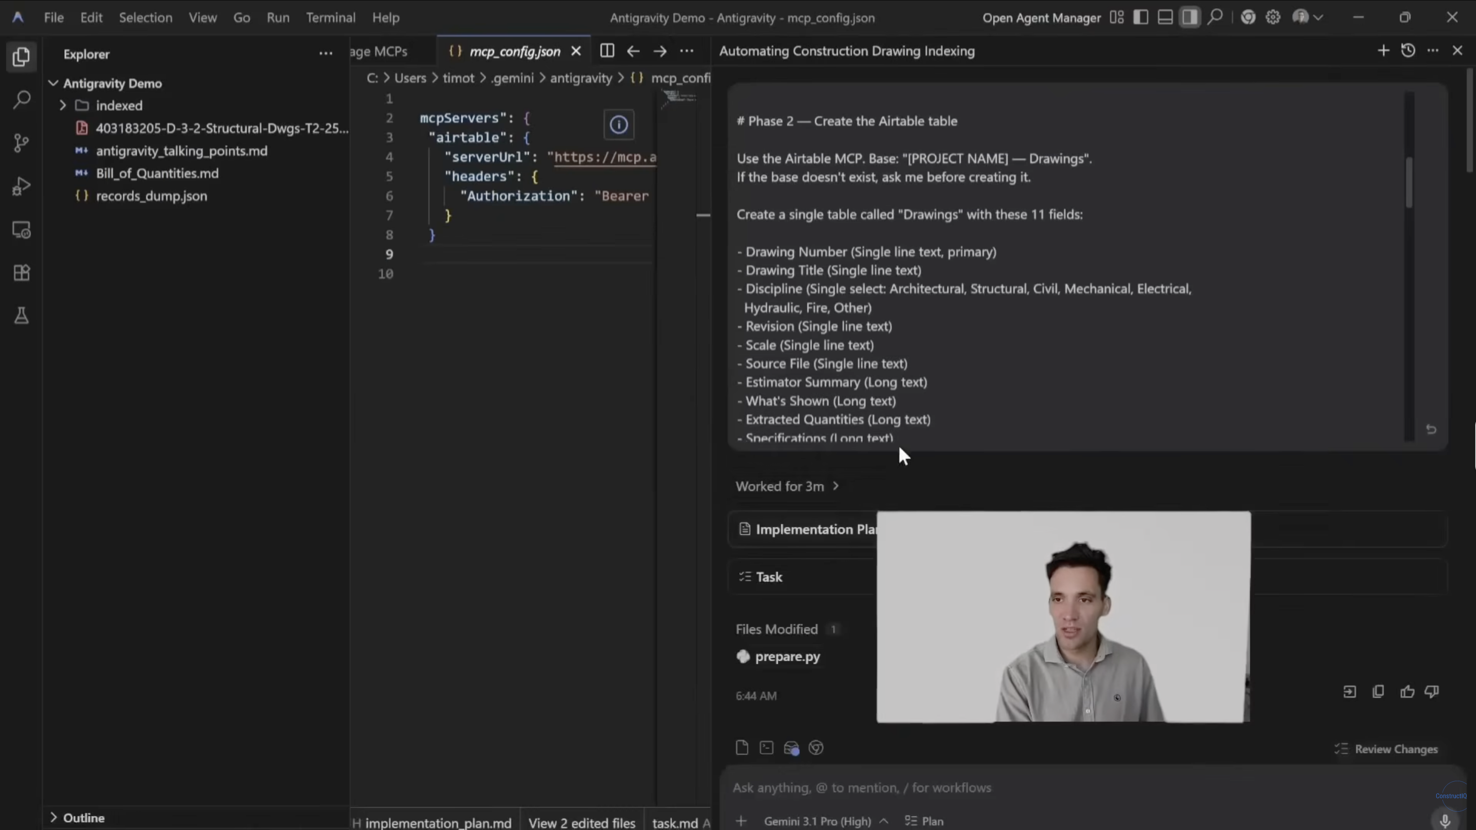Viewport: 1476px width, 830px height.
Task: Click the browser icon below the response
Action: coord(816,747)
